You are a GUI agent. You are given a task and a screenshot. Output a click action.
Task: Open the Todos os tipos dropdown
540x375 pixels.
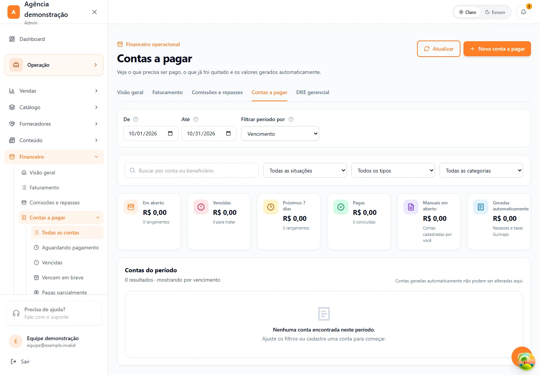click(393, 170)
